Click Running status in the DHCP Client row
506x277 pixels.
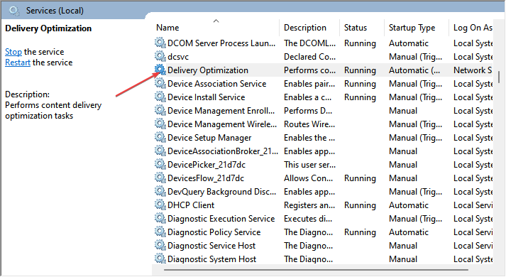(360, 205)
